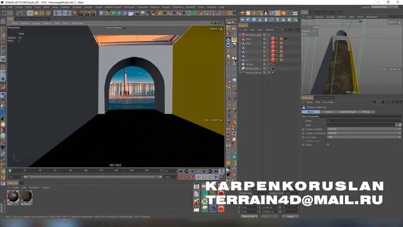Click the checkered texture tag on Plane row

pyautogui.click(x=281, y=39)
